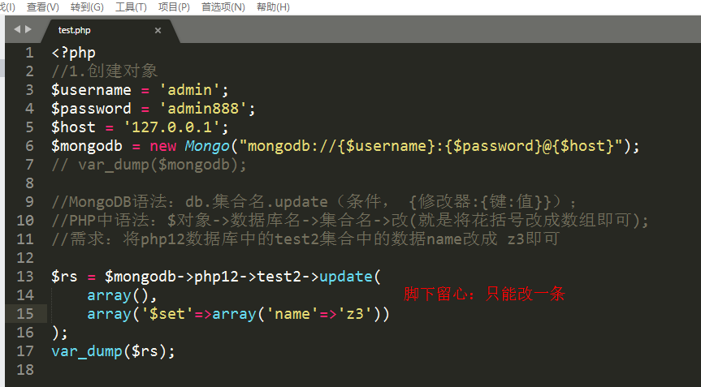This screenshot has width=701, height=387.
Task: Click the red annotation text beside line 14
Action: pyautogui.click(x=484, y=295)
